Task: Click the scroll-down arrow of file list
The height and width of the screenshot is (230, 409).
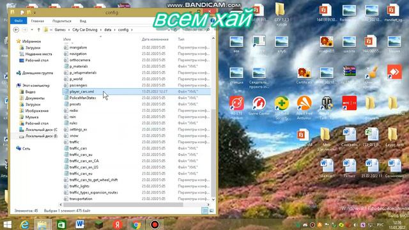Action: [x=213, y=199]
